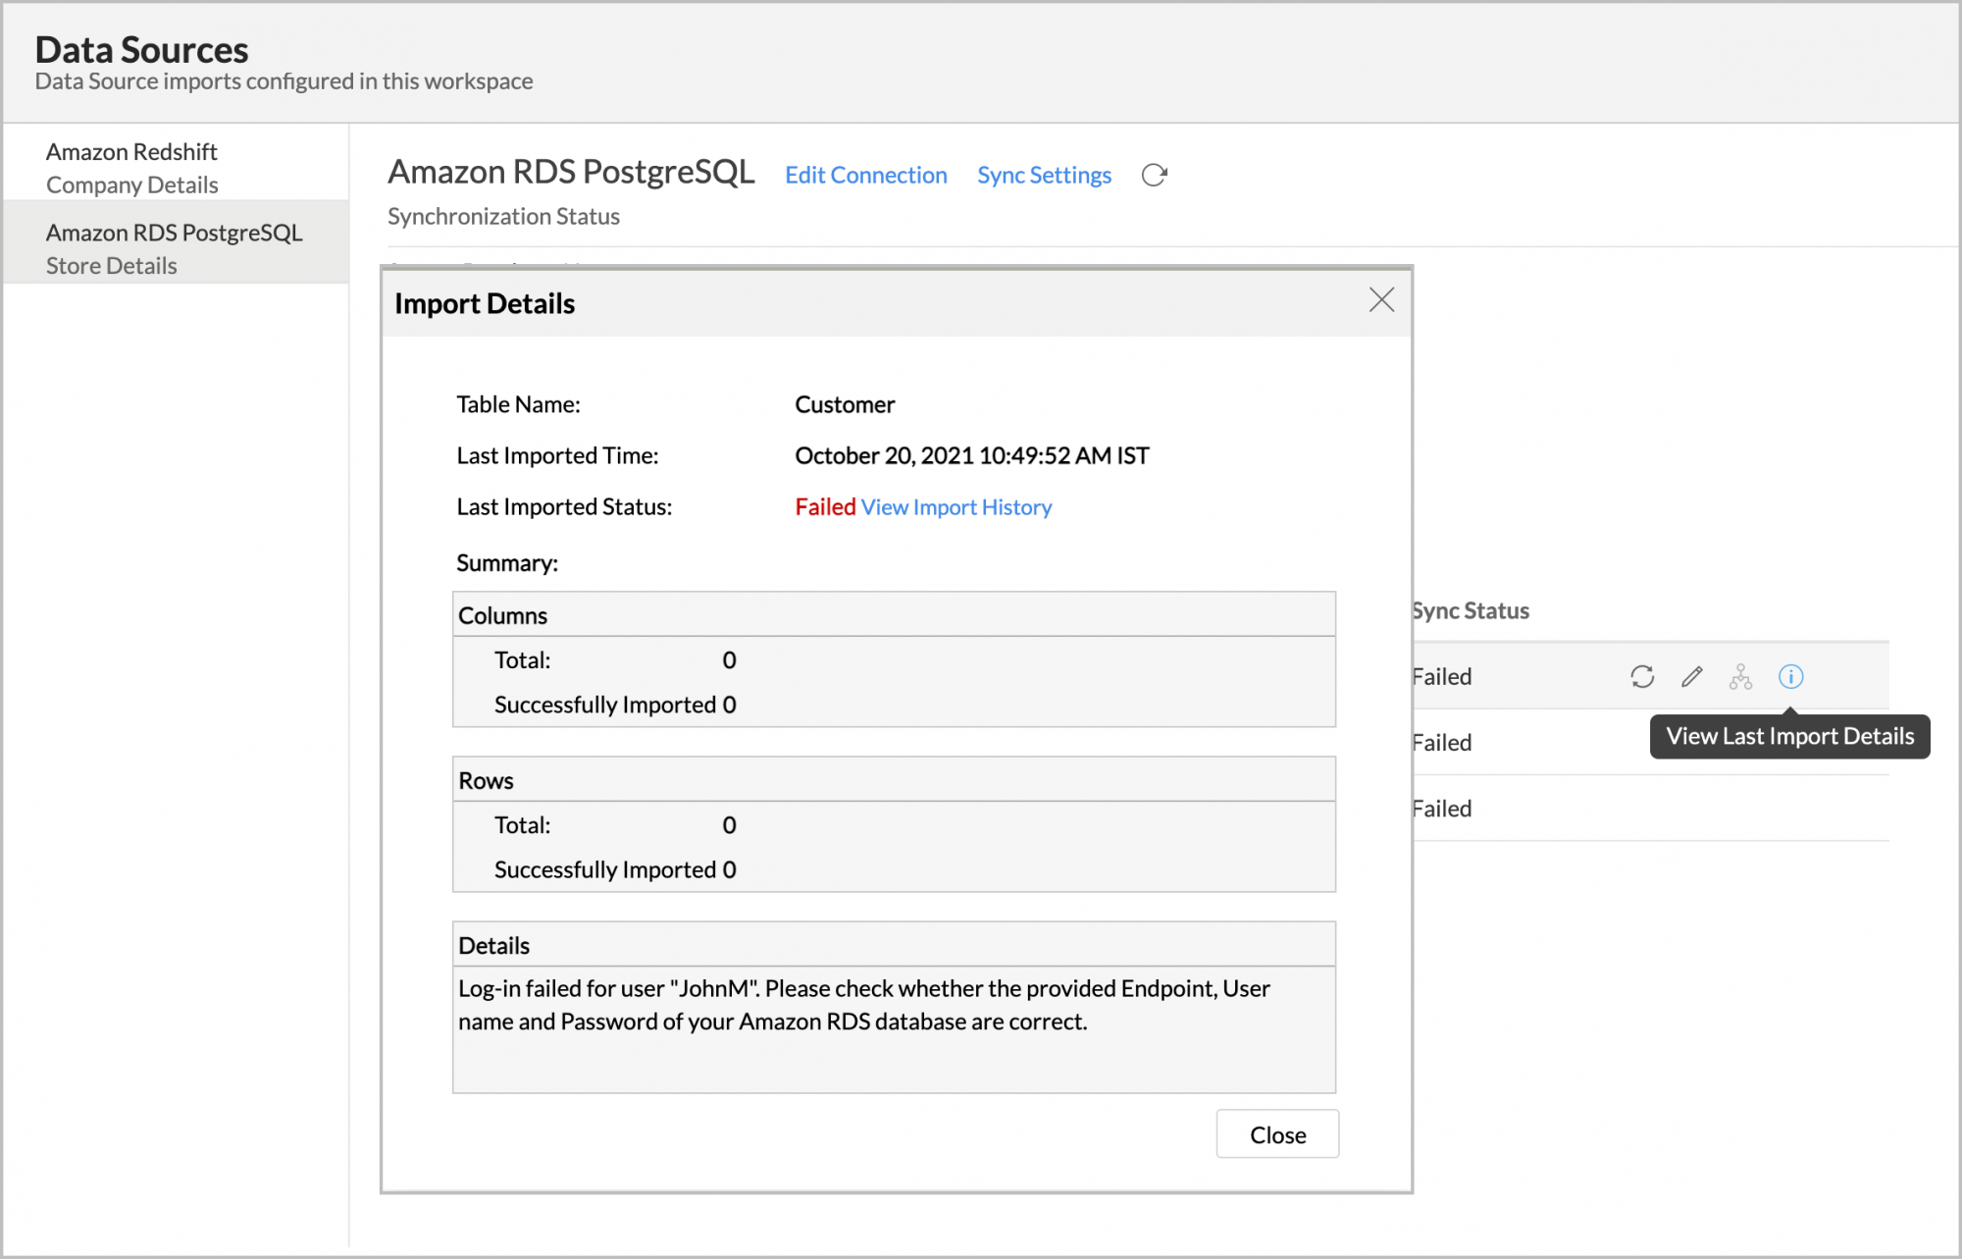Viewport: 1962px width, 1259px height.
Task: View last import details via info icon
Action: tap(1791, 676)
